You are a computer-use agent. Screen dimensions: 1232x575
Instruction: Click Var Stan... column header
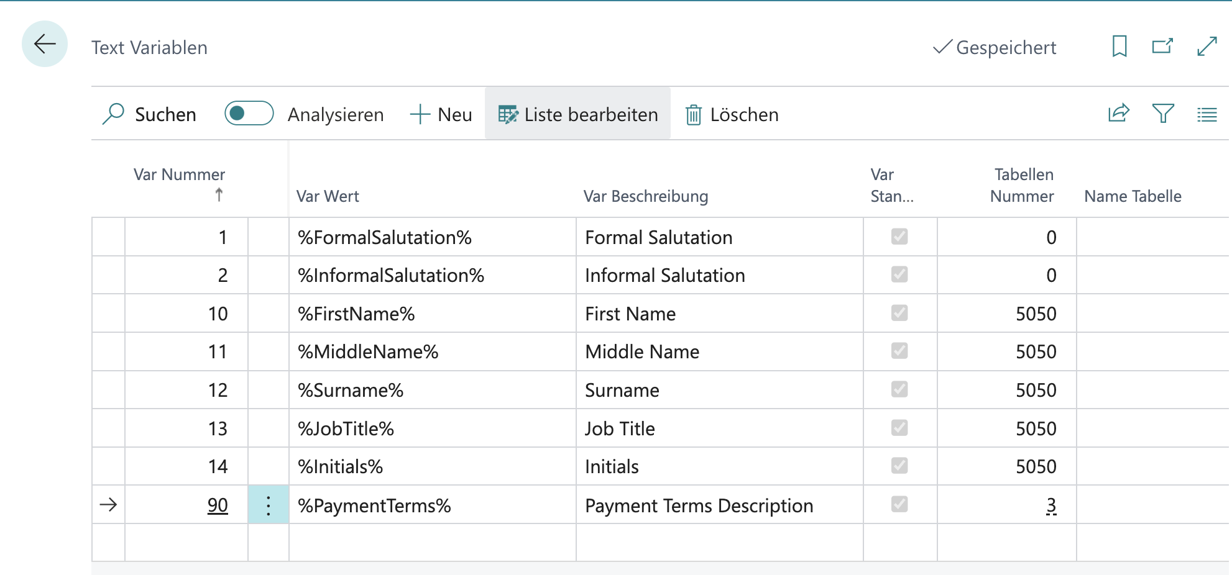(892, 185)
